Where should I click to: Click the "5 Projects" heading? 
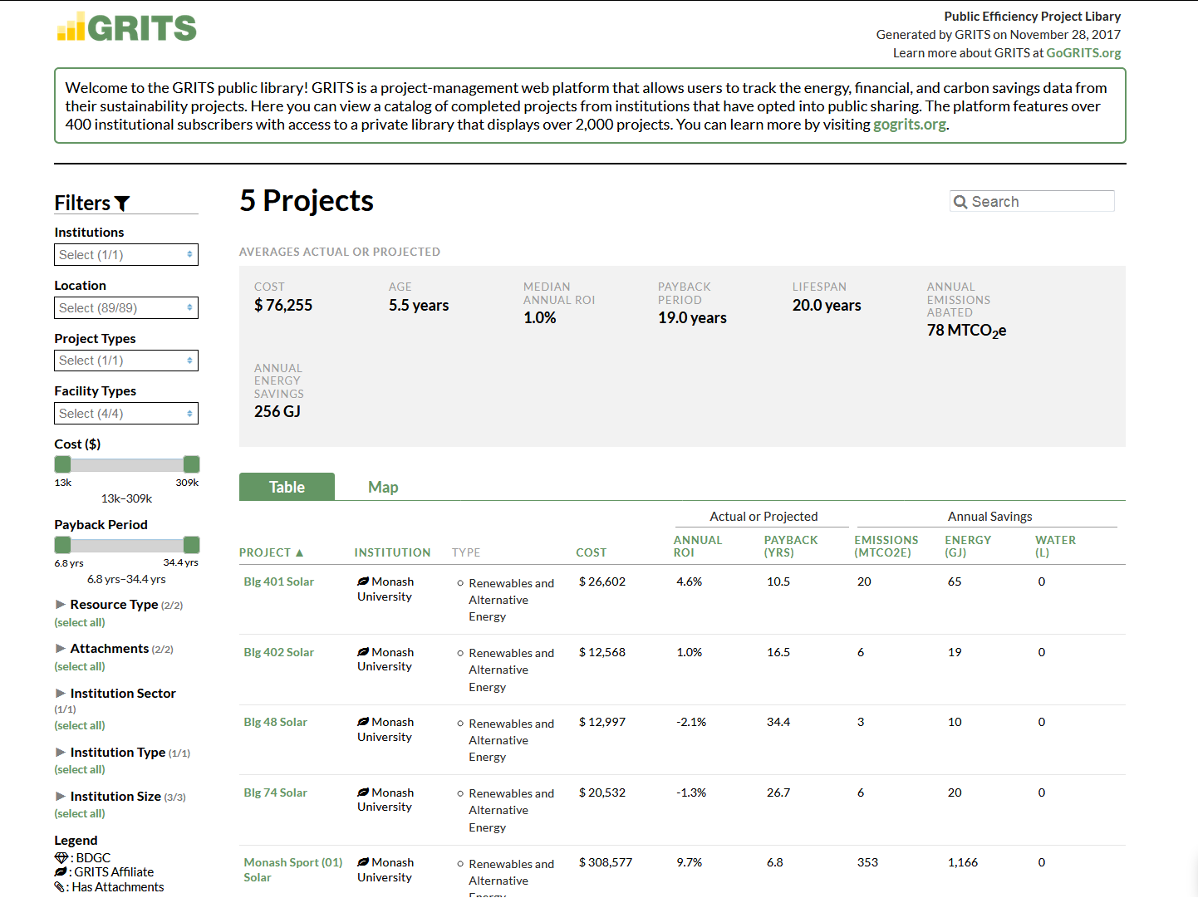pyautogui.click(x=307, y=201)
